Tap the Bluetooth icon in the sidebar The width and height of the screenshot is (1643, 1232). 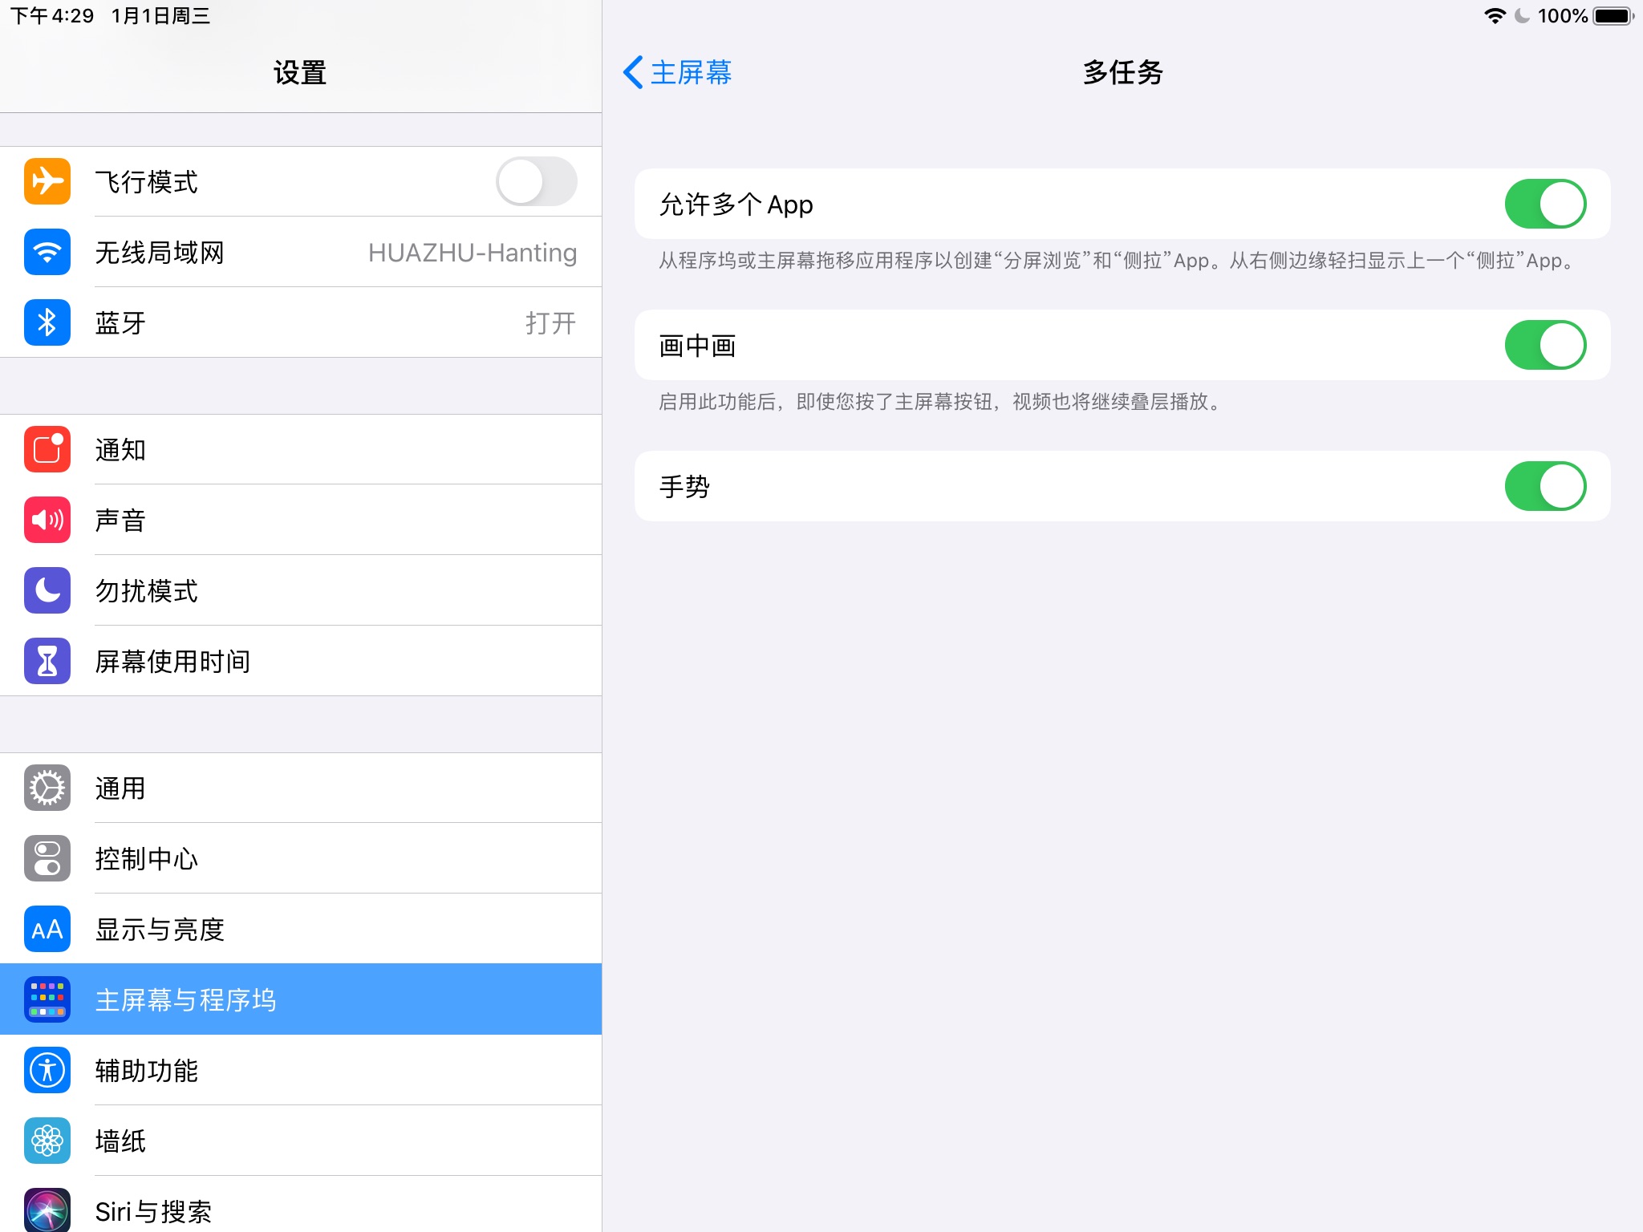(47, 323)
